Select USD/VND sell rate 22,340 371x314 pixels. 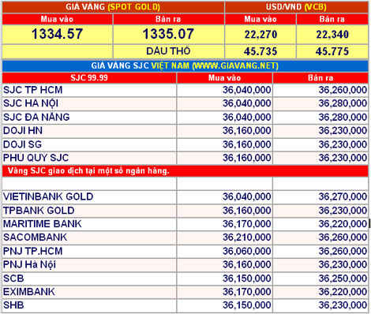332,34
